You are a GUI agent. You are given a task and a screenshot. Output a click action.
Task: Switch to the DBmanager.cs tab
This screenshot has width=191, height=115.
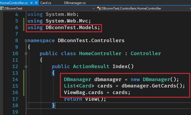(x=75, y=3)
